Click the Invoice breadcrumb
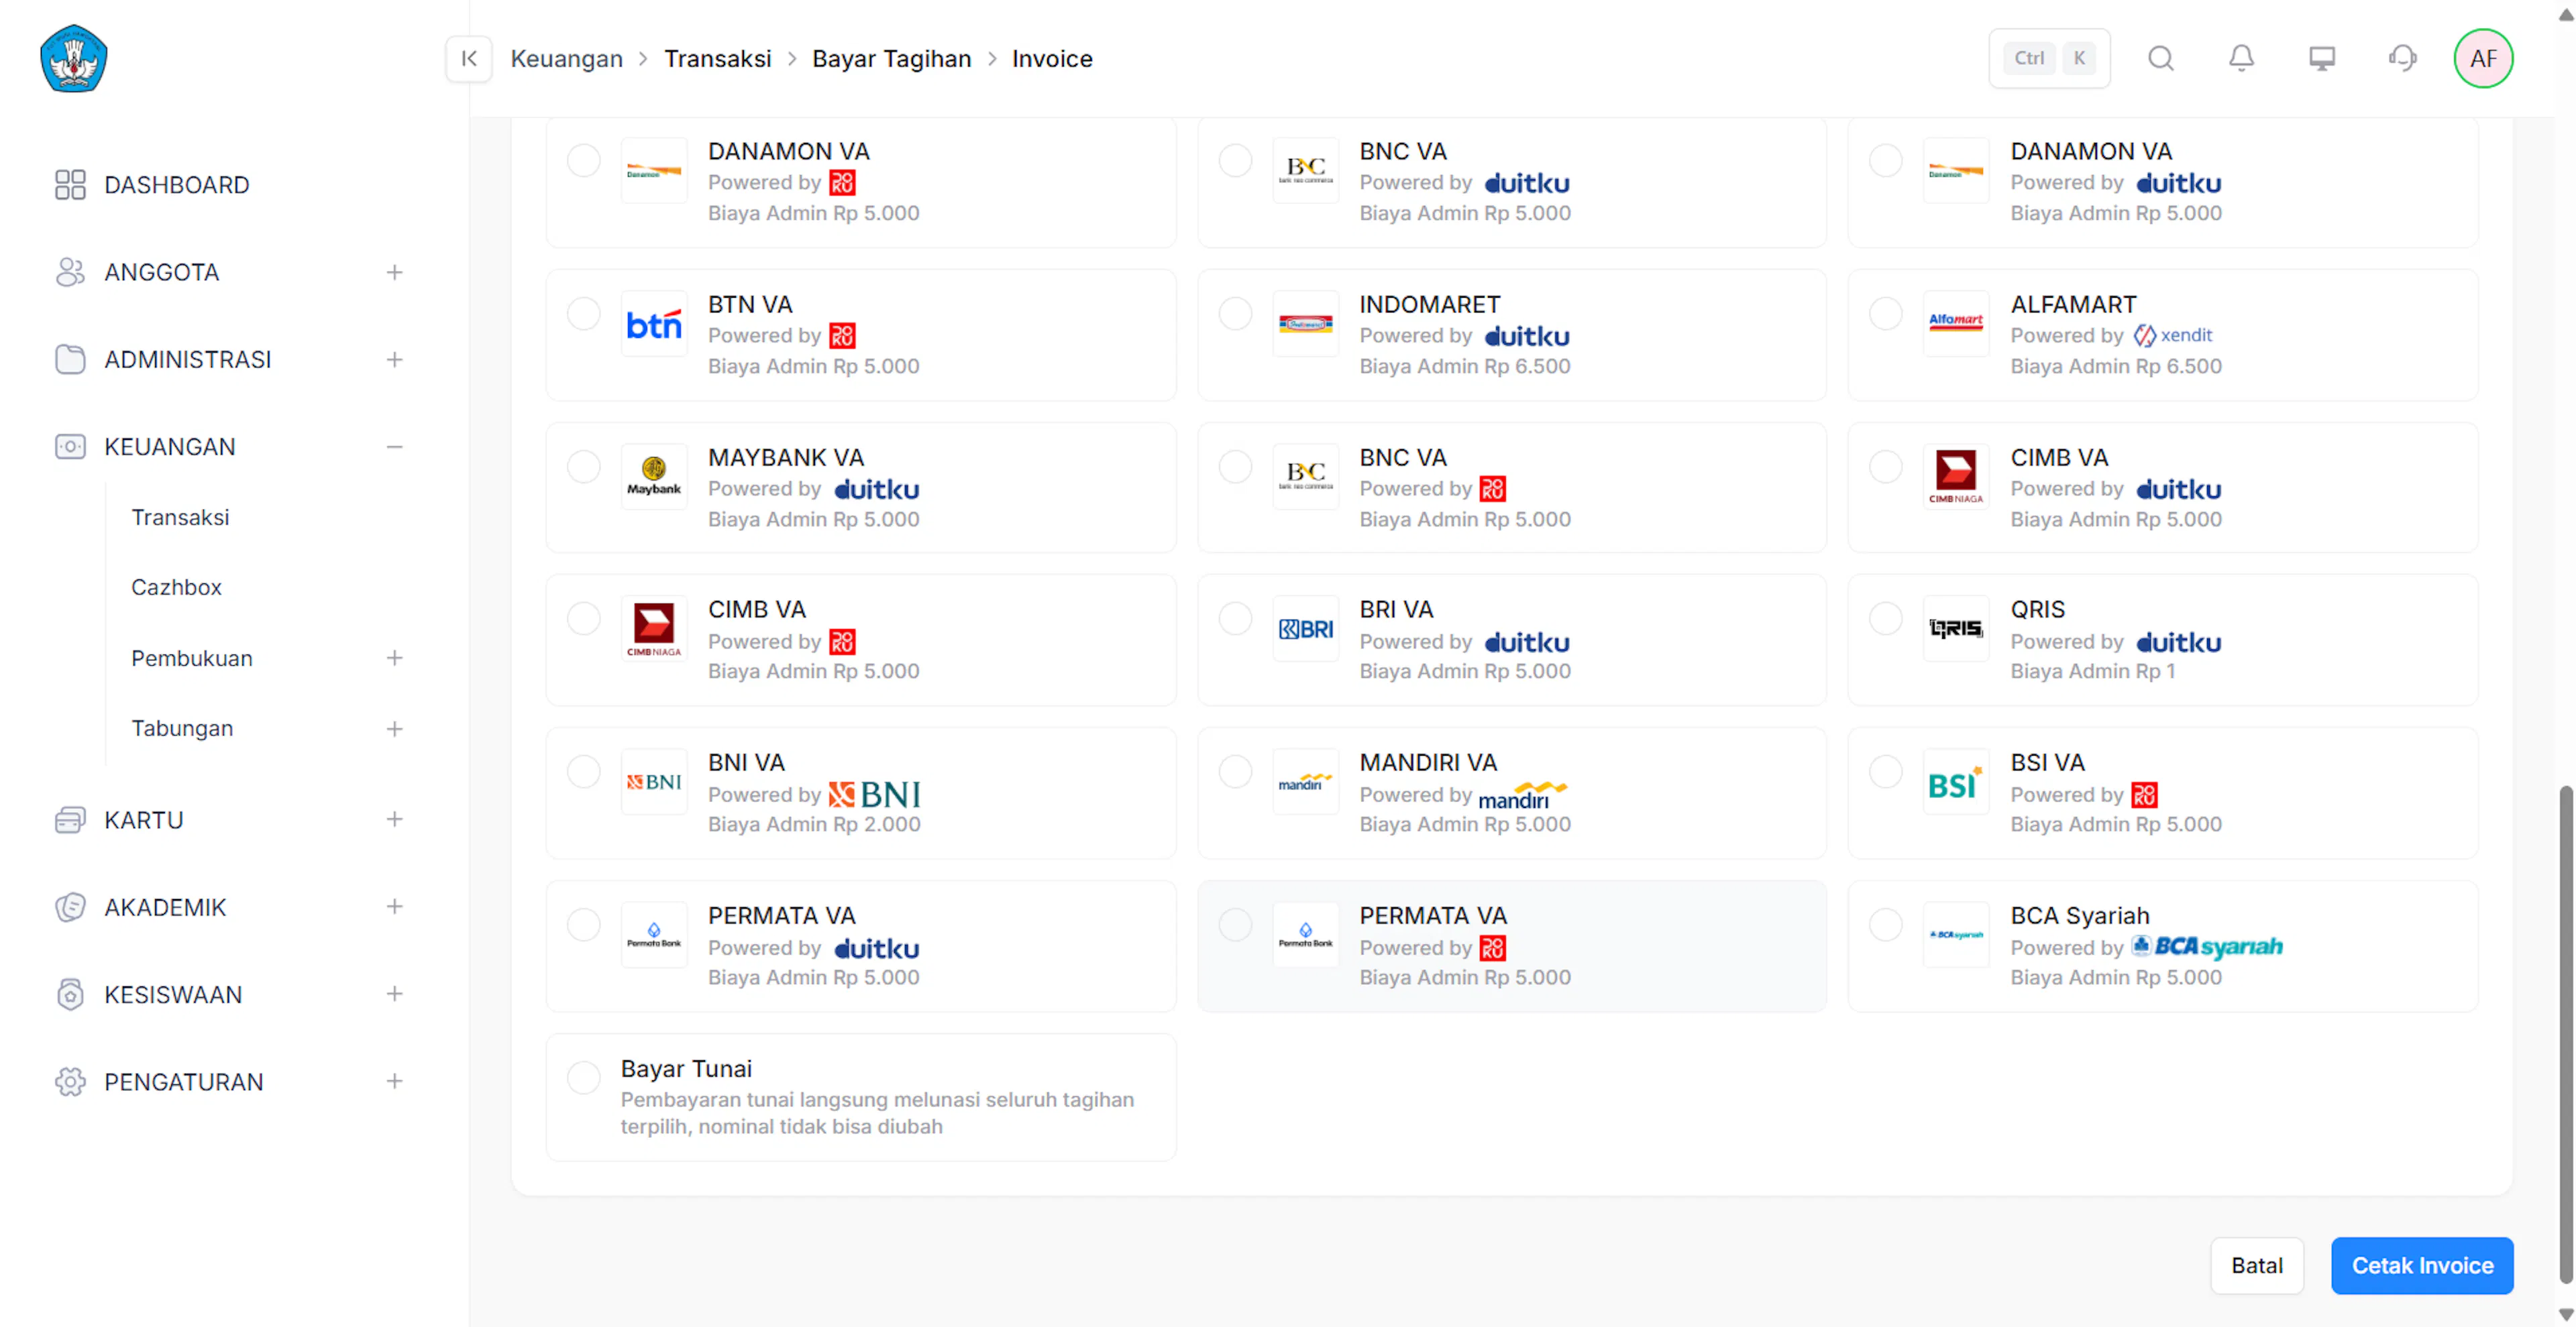 coord(1052,59)
